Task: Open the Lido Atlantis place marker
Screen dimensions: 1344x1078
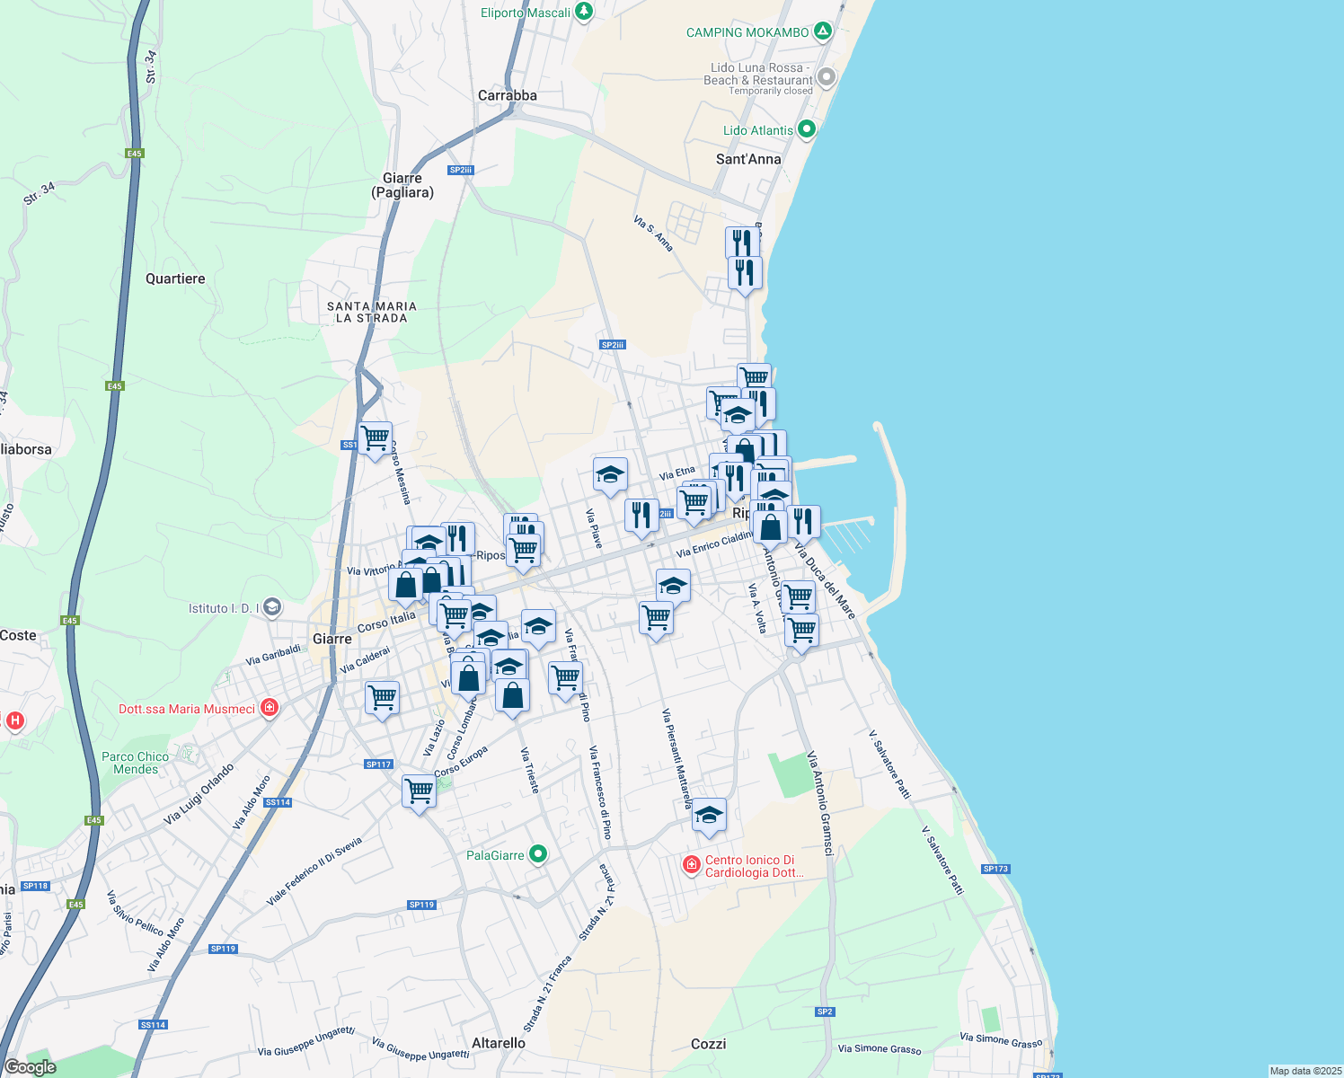Action: click(806, 129)
